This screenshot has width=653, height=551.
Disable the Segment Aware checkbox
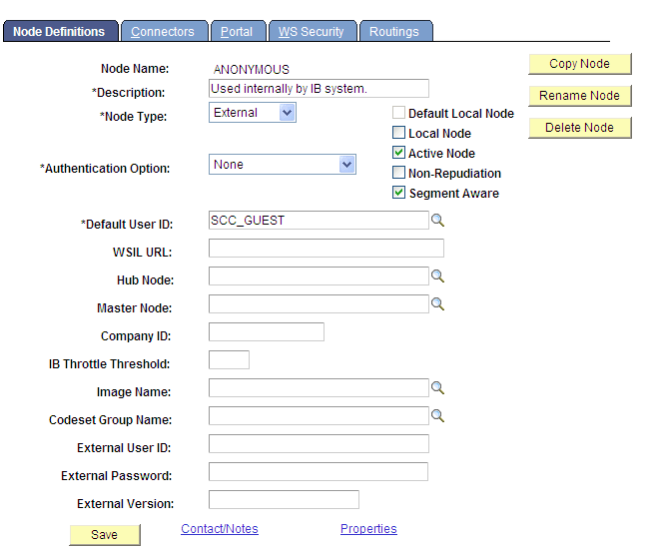click(398, 193)
